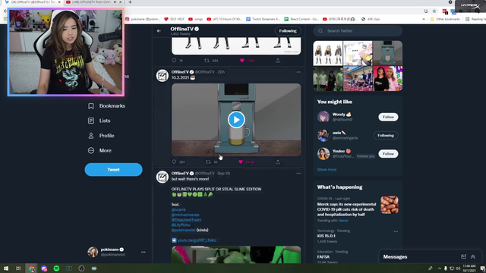Screen dimensions: 486x273
Task: Open the More menu in sidebar
Action: point(99,150)
